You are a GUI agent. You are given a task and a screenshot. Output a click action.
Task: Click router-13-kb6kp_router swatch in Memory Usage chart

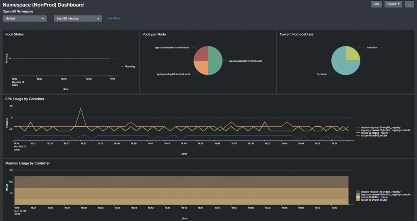click(358, 197)
